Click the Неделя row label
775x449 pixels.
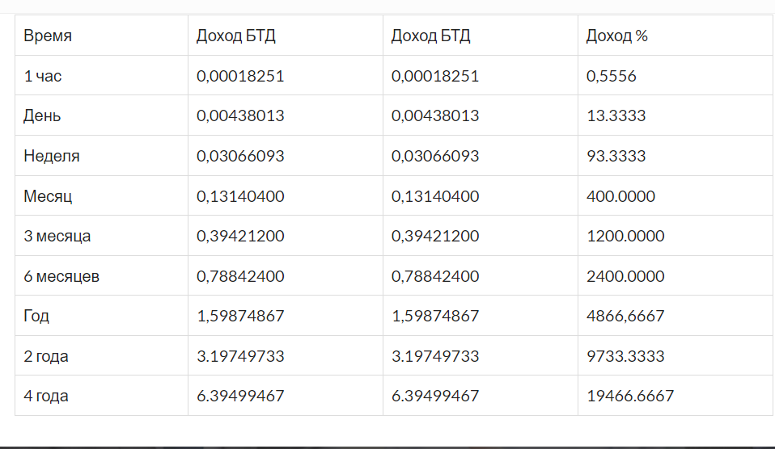[x=52, y=156]
